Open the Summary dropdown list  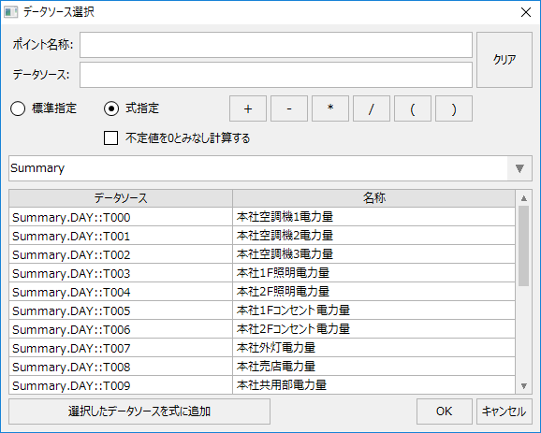[x=519, y=168]
